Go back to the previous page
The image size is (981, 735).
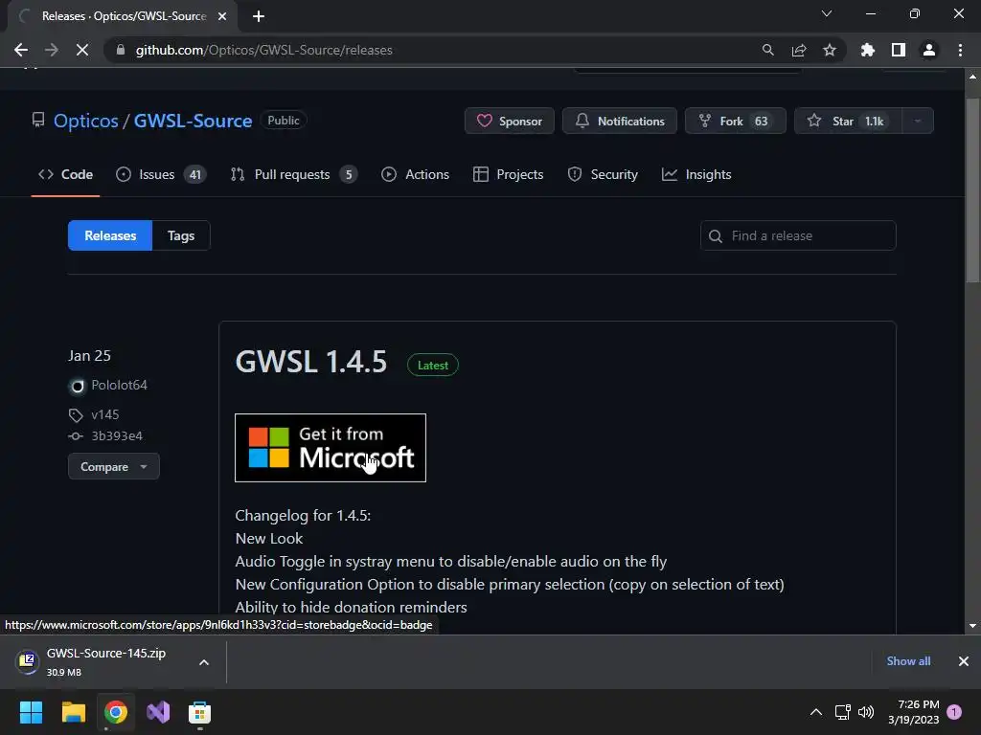coord(21,50)
